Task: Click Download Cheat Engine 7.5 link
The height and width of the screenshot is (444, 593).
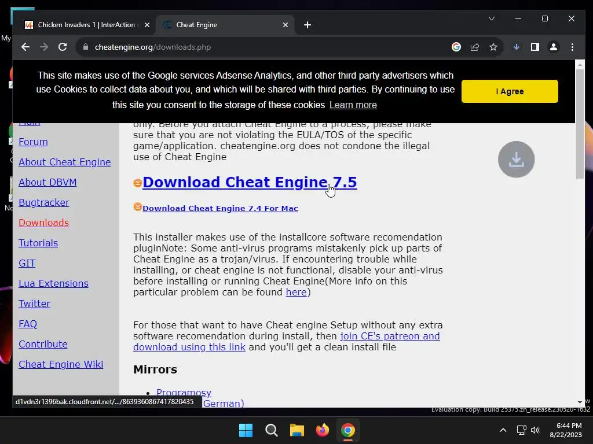Action: pos(250,182)
